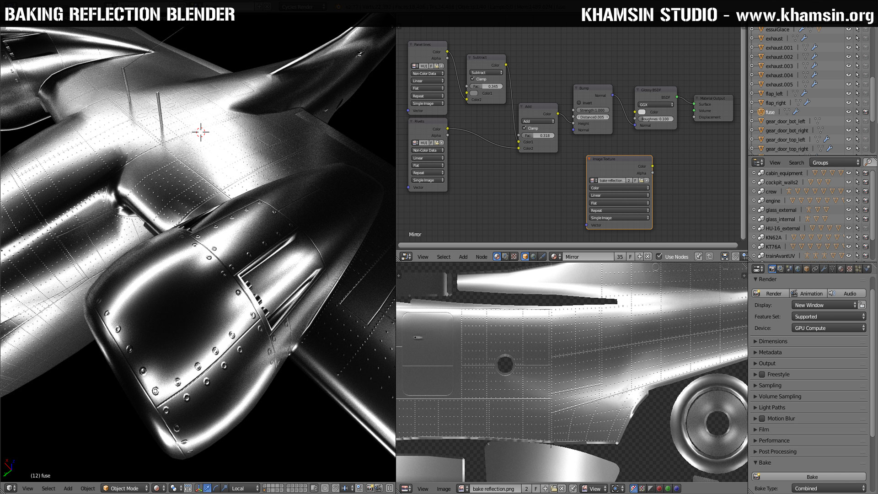Show green channel in image editor

[668, 489]
